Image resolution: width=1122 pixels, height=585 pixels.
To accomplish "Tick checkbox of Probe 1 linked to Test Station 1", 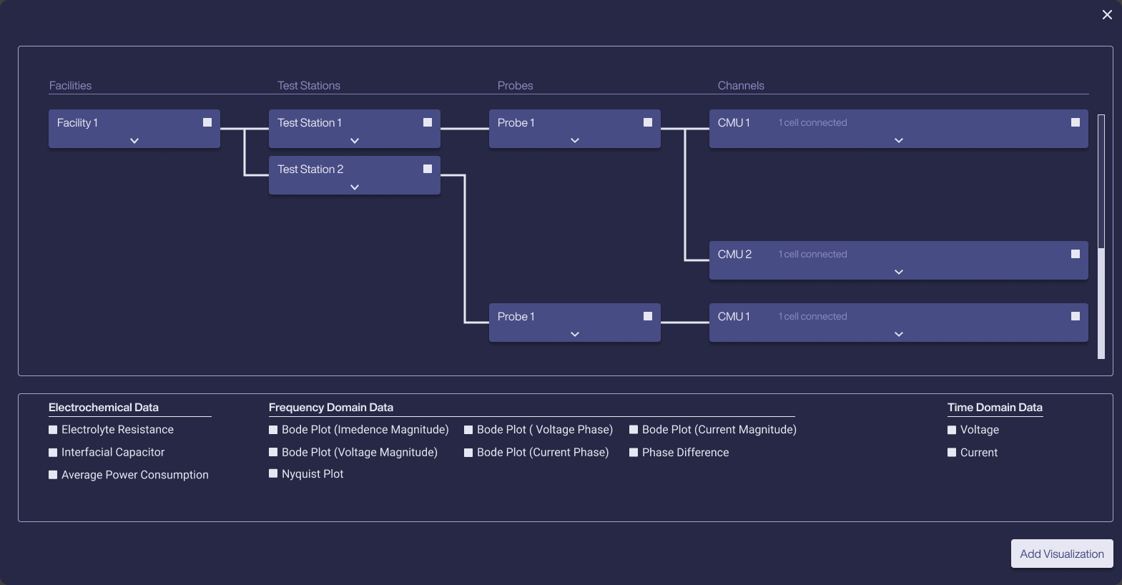I will point(648,122).
